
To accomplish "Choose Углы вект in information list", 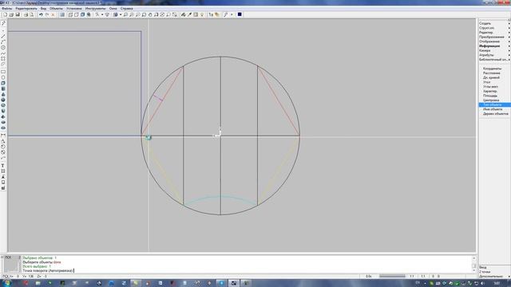I will [x=490, y=87].
